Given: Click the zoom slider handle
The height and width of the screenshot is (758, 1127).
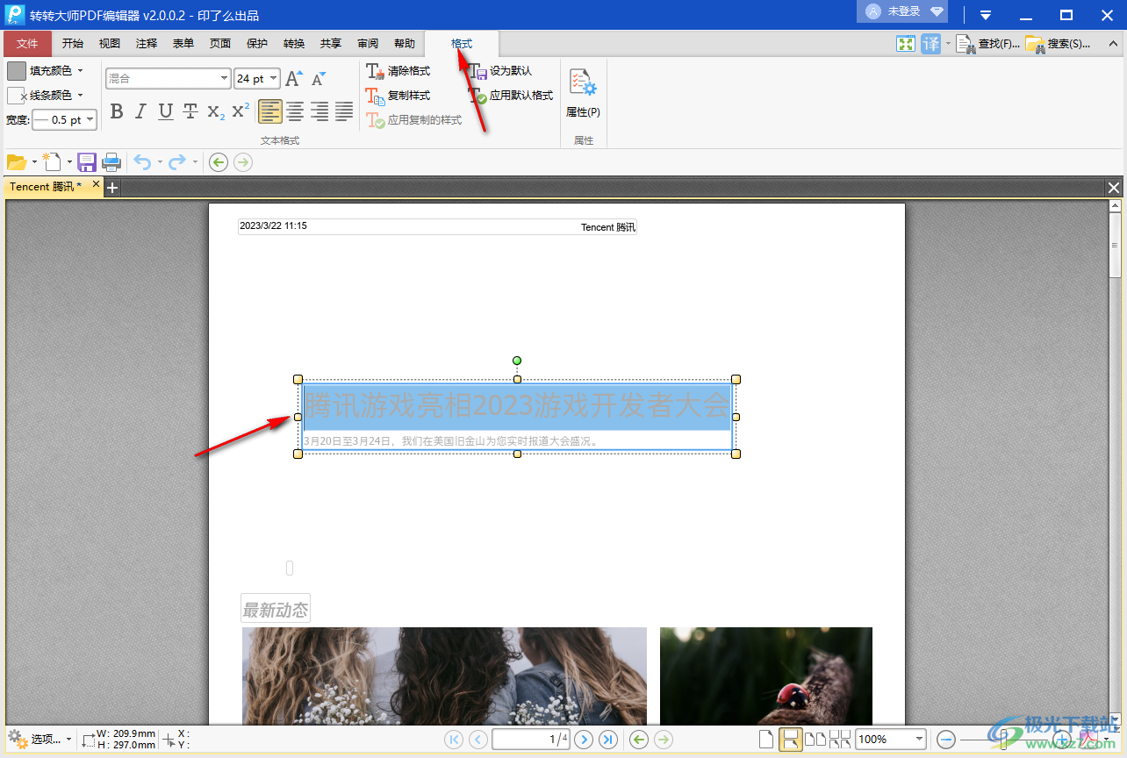Looking at the screenshot, I should click(x=1004, y=740).
